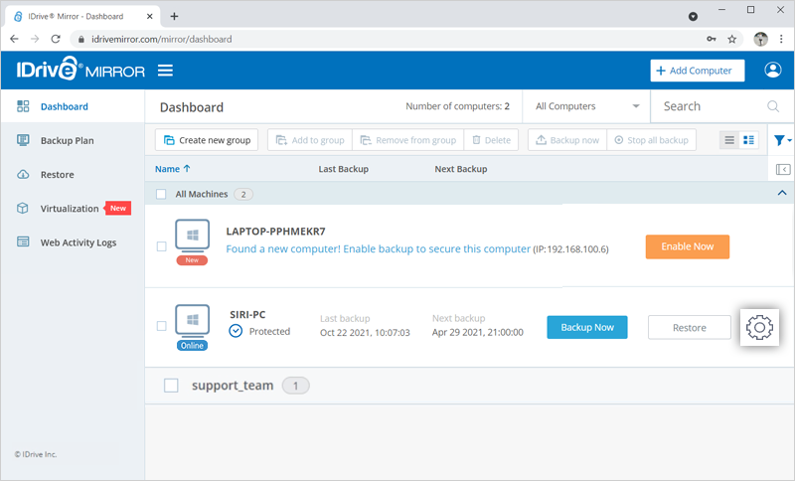Screen dimensions: 795x481
Task: Collapse the All Machines group
Action: (781, 194)
